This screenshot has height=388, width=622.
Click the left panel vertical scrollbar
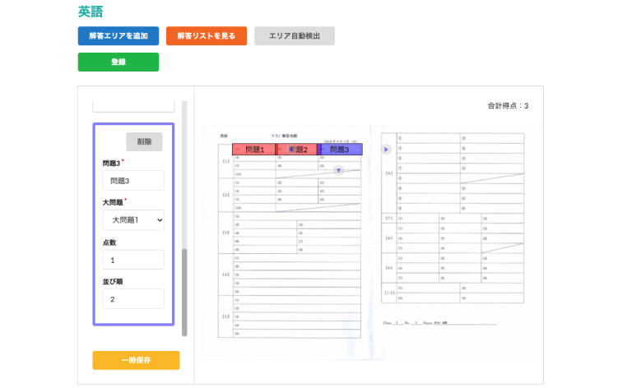(184, 292)
